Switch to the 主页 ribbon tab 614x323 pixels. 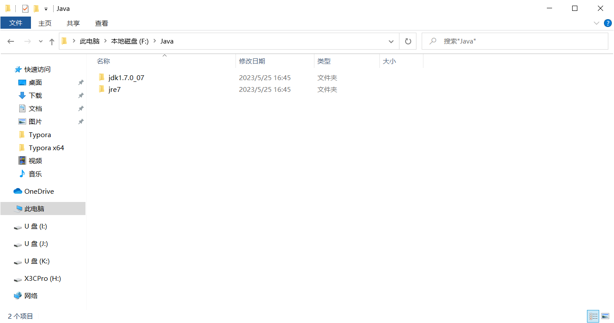[x=45, y=23]
